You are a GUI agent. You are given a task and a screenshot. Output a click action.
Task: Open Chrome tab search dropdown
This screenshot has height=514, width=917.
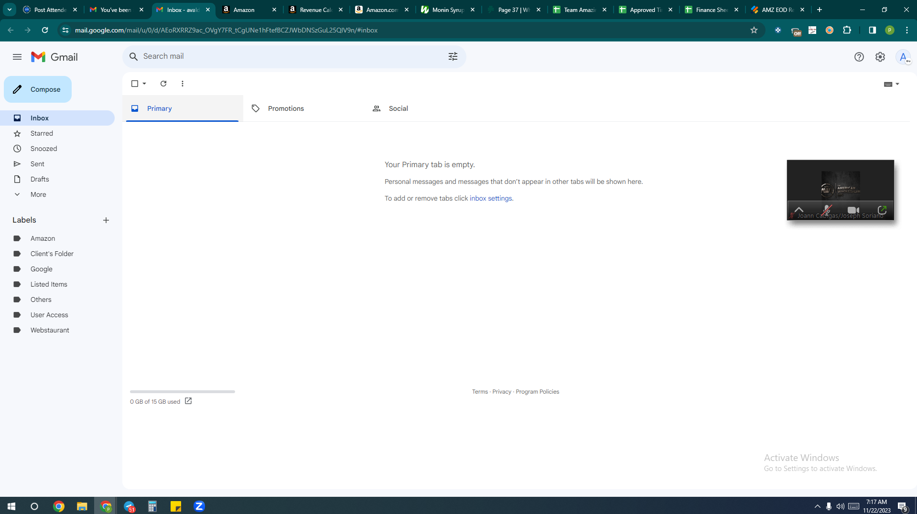pos(10,10)
